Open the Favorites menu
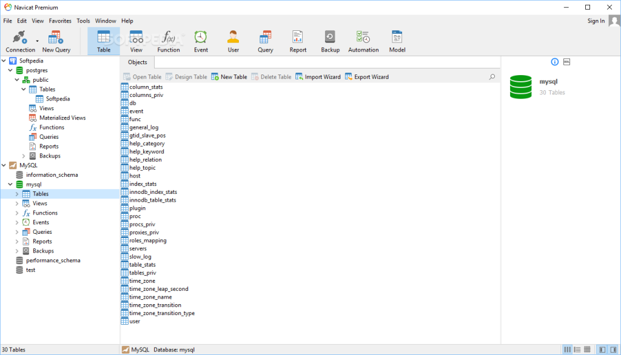621x355 pixels. (x=60, y=21)
